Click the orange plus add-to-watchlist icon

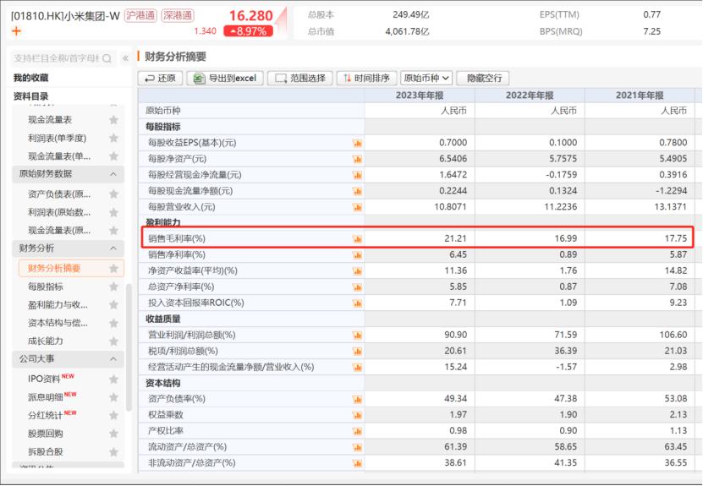pyautogui.click(x=17, y=31)
